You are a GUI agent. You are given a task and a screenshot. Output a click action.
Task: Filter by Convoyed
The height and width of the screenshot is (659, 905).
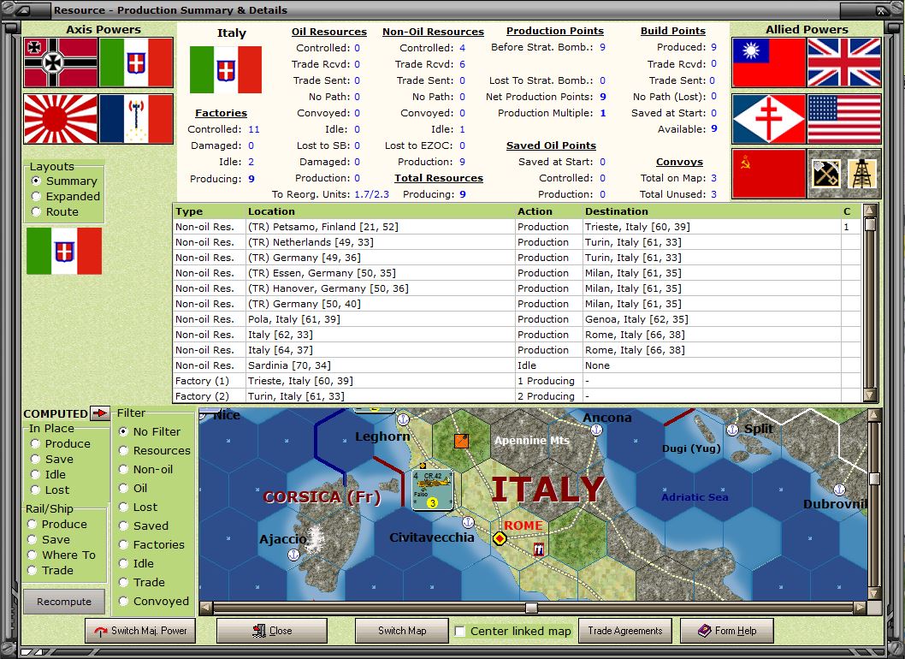click(153, 602)
